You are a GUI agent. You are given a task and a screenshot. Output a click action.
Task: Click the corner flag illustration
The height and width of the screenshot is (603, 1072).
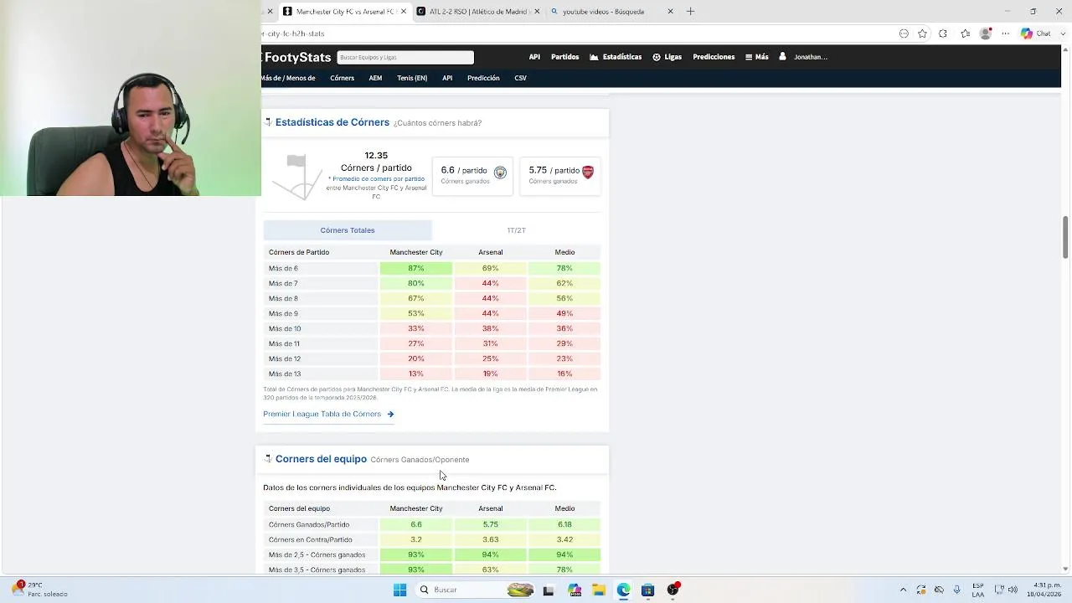297,178
